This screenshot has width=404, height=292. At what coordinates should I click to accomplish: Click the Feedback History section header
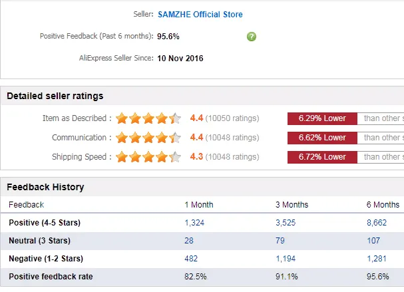[x=45, y=187]
